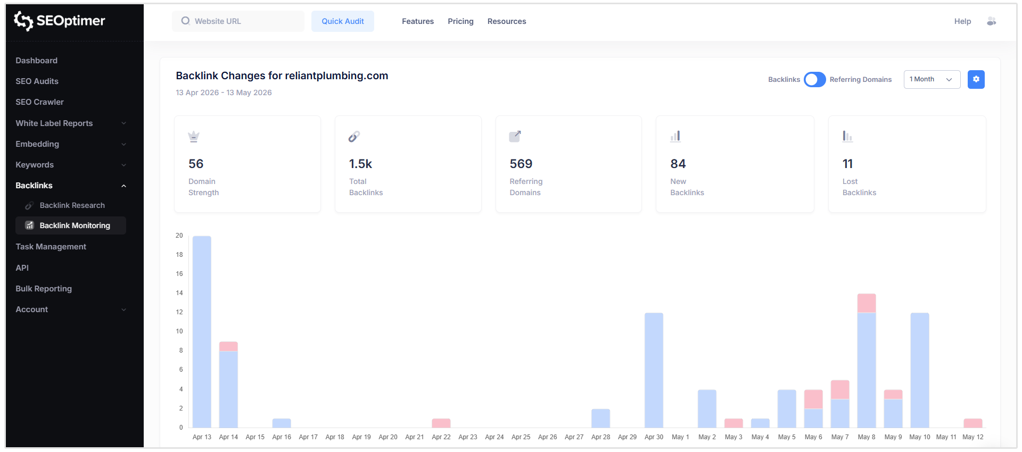Click the Backlinks toggle label
This screenshot has height=452, width=1022.
coord(784,79)
